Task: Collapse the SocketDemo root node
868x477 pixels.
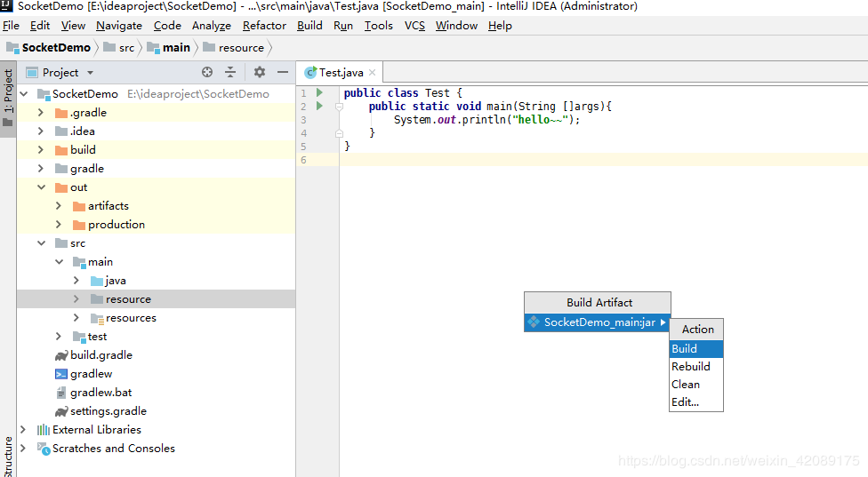Action: click(x=24, y=94)
